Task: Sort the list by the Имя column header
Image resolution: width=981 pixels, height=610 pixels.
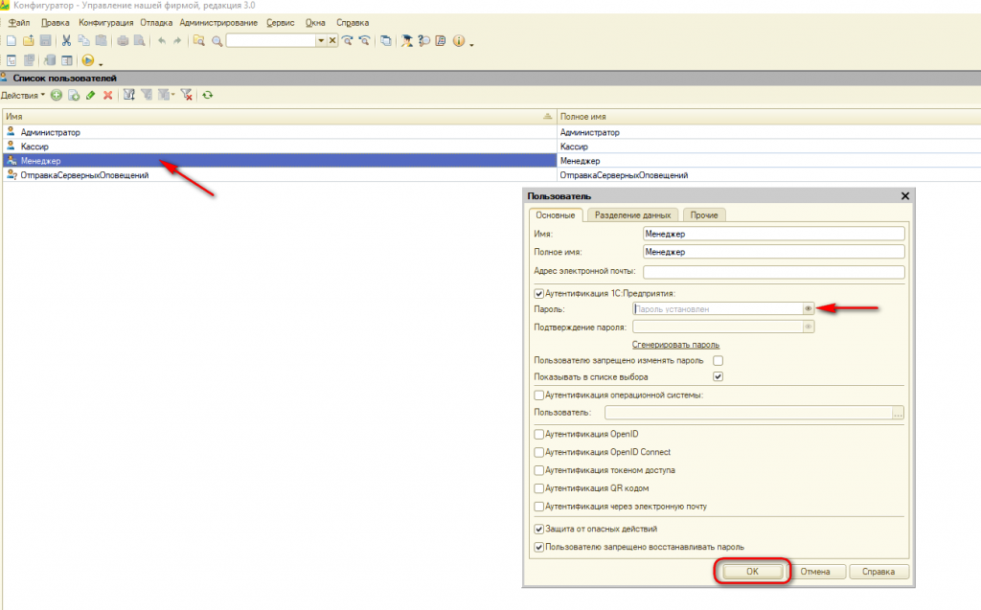Action: click(x=279, y=117)
